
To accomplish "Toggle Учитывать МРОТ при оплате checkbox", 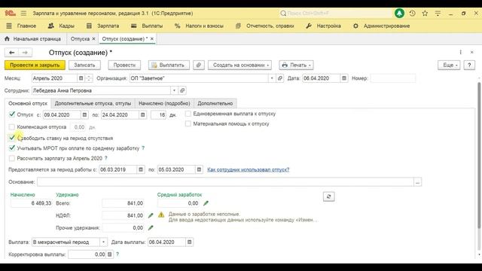I will tap(12, 148).
